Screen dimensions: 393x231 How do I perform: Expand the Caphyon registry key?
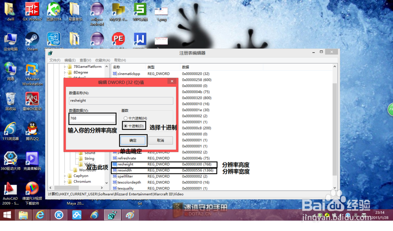(65, 176)
